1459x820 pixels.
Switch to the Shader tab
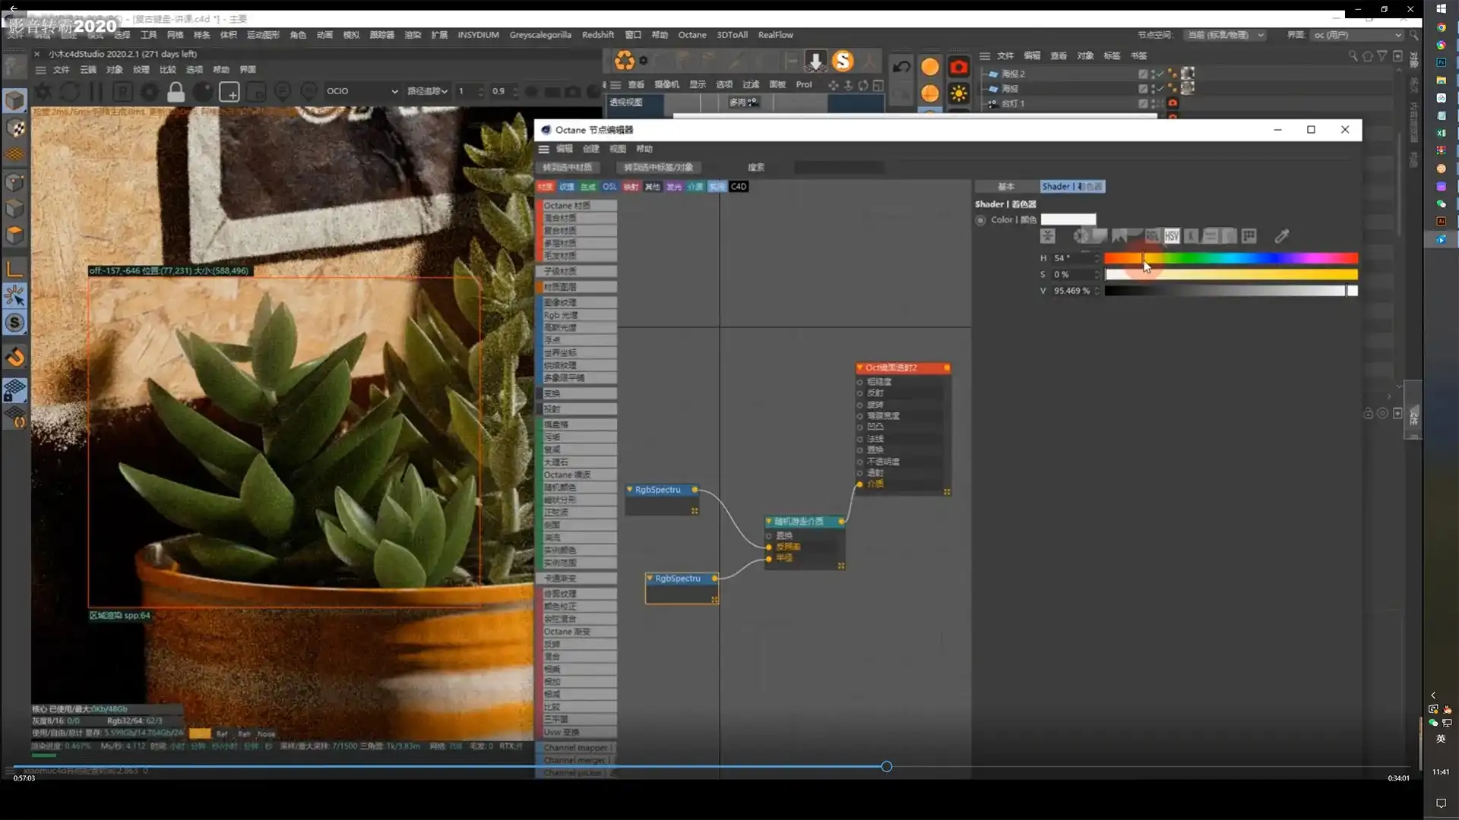pyautogui.click(x=1071, y=187)
